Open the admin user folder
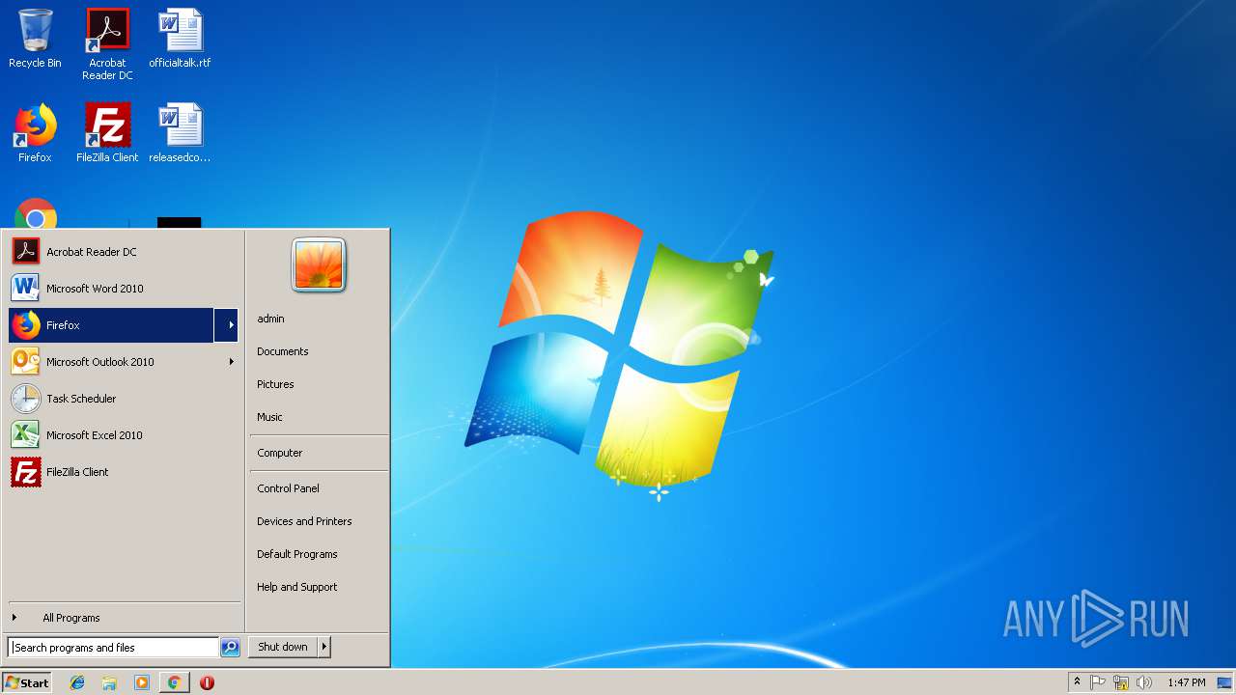Viewport: 1236px width, 695px height. pos(318,319)
